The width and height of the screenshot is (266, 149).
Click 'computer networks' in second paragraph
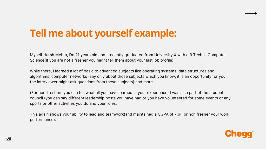click(x=69, y=77)
